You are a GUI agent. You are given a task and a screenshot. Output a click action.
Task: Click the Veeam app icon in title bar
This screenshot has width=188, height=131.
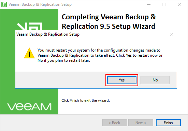click(4, 4)
